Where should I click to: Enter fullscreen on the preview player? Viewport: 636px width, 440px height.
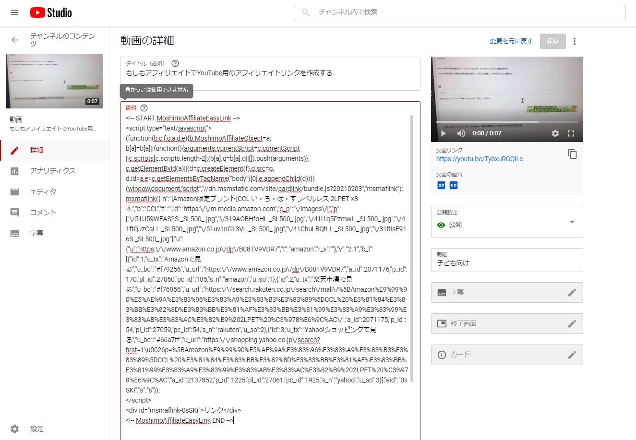point(571,133)
